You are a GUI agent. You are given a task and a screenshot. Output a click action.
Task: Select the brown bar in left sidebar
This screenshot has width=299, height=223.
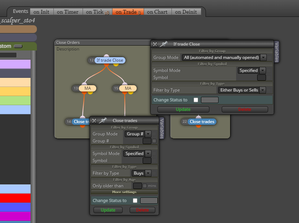(x=18, y=29)
